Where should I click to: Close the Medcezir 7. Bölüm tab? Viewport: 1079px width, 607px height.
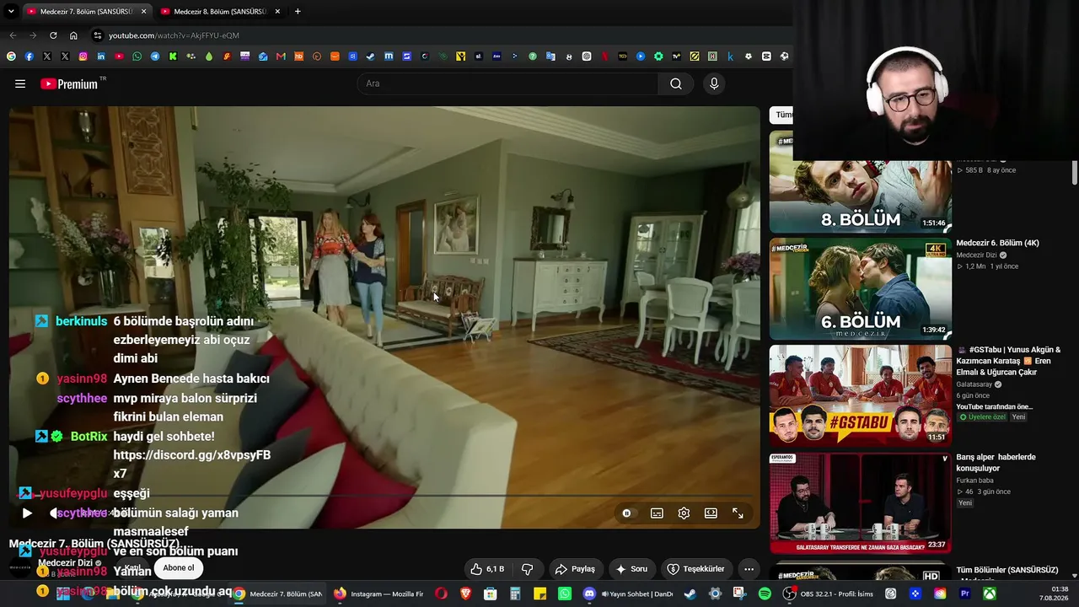tap(143, 11)
